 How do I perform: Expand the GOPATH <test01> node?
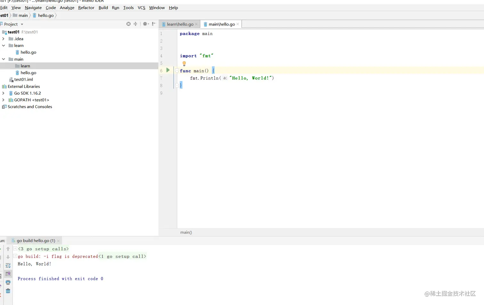pyautogui.click(x=4, y=100)
